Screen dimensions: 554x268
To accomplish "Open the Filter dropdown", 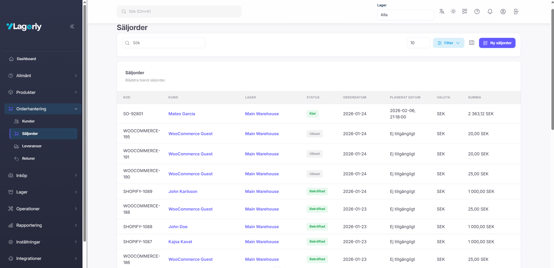I will 448,43.
